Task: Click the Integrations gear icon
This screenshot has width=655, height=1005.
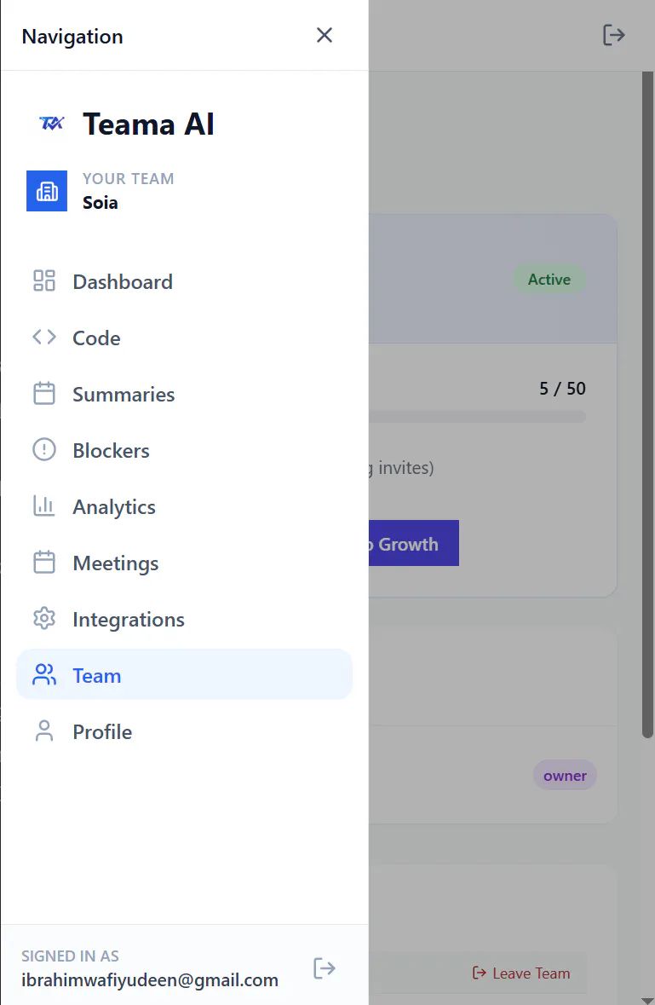Action: (x=44, y=619)
